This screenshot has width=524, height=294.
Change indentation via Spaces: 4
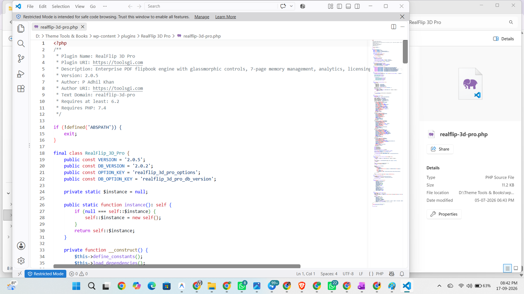(x=329, y=274)
